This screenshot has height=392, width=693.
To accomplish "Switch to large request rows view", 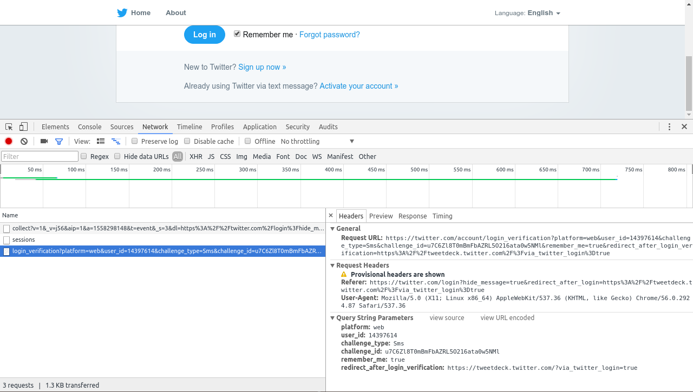I will (101, 141).
